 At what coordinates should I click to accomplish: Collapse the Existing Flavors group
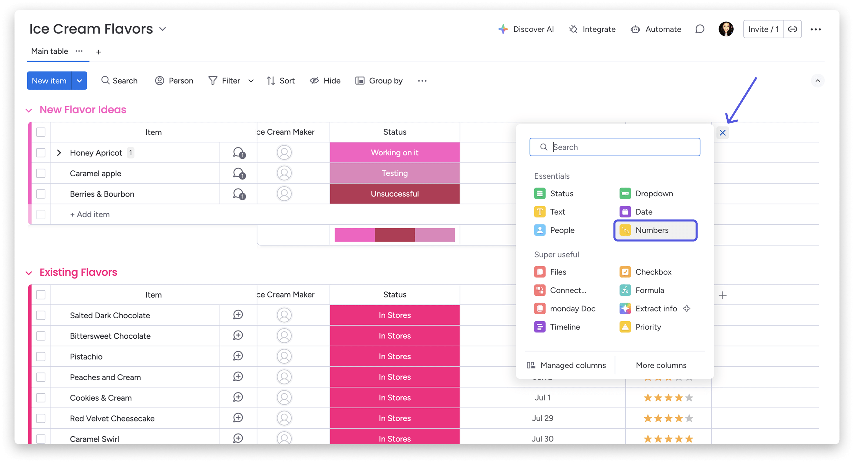click(x=29, y=273)
